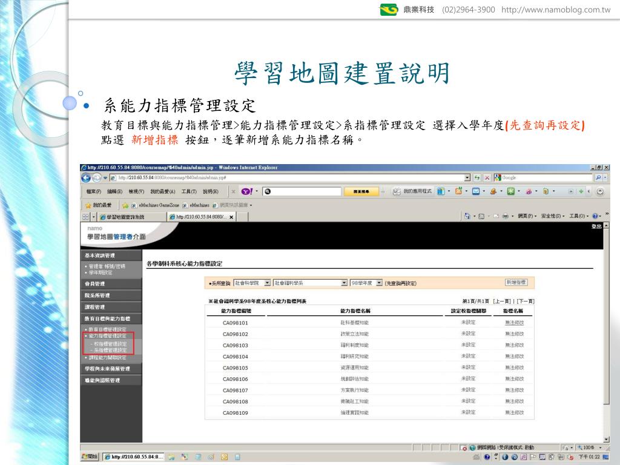Open the 基本資訊管理 sidebar section
Image resolution: width=620 pixels, height=465 pixels.
click(111, 256)
